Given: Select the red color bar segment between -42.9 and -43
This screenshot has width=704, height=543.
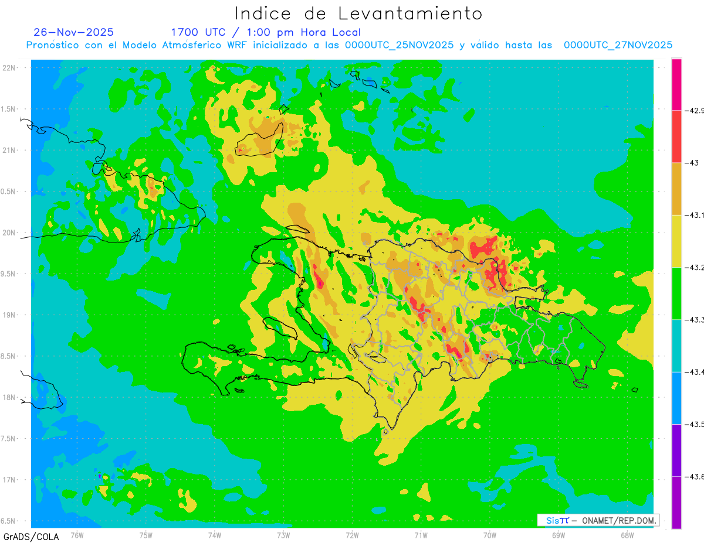Looking at the screenshot, I should point(676,136).
